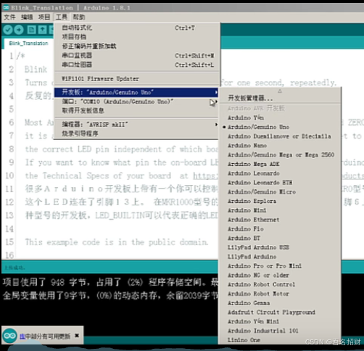The width and height of the screenshot is (364, 351).
Task: Click the New sketch toolbar icon
Action: [31, 30]
